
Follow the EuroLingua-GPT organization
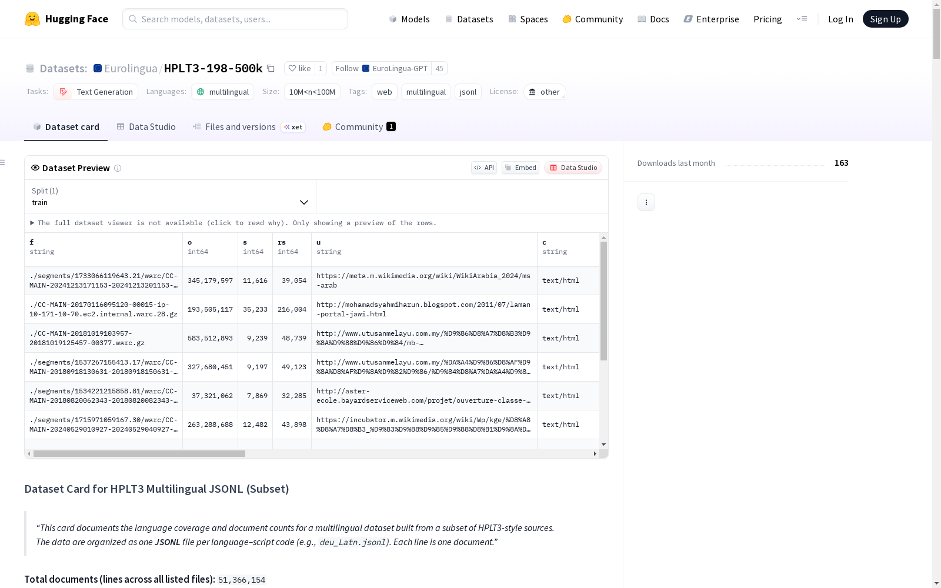coord(382,68)
